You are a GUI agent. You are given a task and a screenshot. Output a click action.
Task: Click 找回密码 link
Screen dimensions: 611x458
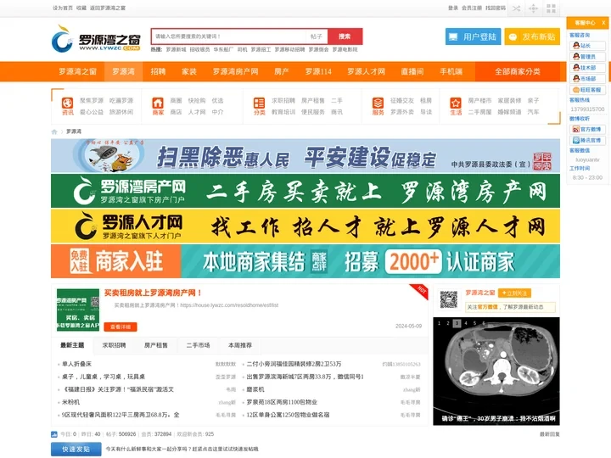tap(496, 8)
